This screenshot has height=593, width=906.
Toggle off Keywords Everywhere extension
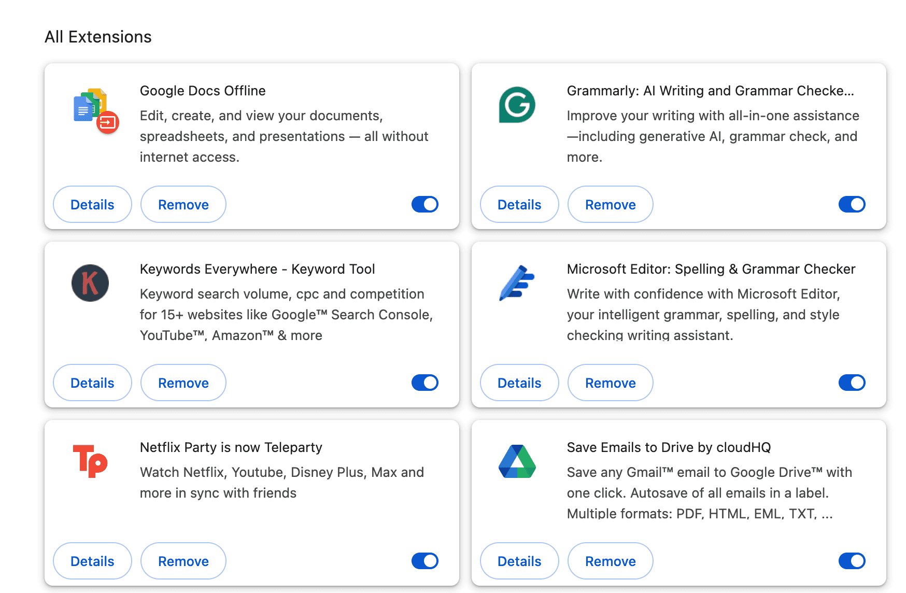click(x=425, y=383)
